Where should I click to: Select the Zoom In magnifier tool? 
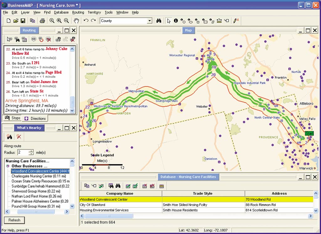point(59,21)
